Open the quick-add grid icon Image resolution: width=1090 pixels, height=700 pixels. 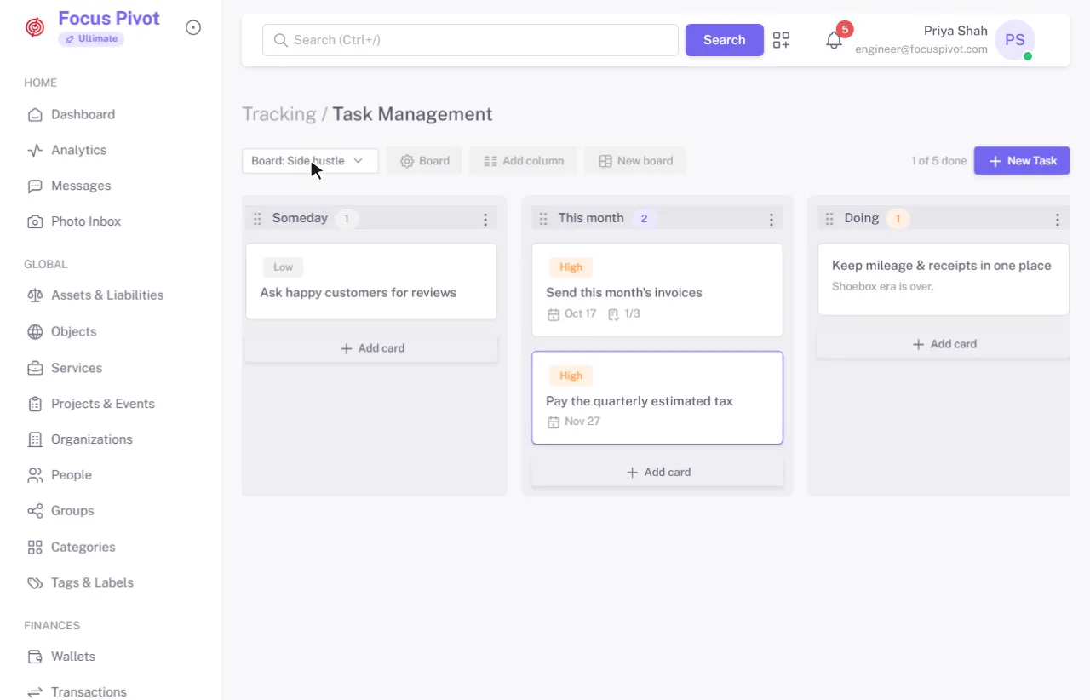(x=781, y=40)
